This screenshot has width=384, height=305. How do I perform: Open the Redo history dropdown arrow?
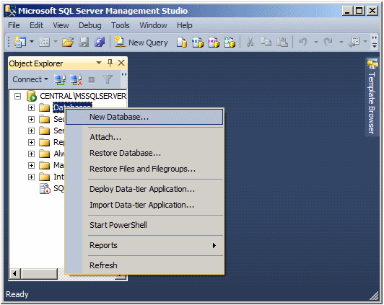(341, 42)
